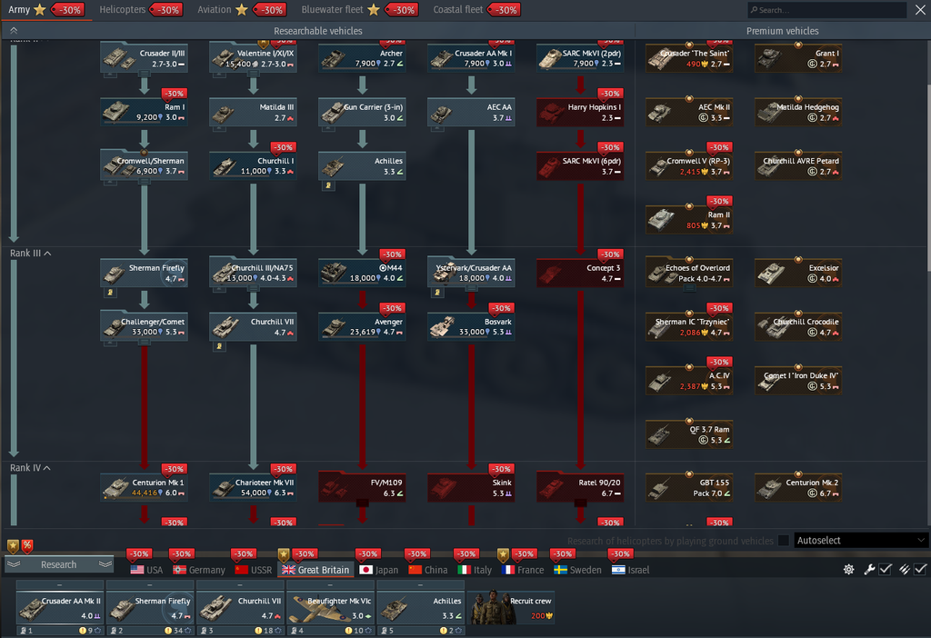Select the Ram I tank icon
Screen dimensions: 931x638
pos(116,111)
